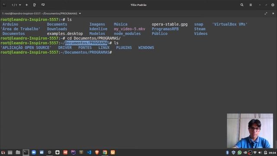Click the 'VirtualBox VMs' entry
The image size is (277, 156).
[x=230, y=24]
